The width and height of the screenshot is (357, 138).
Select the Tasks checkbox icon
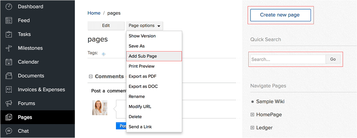point(9,34)
